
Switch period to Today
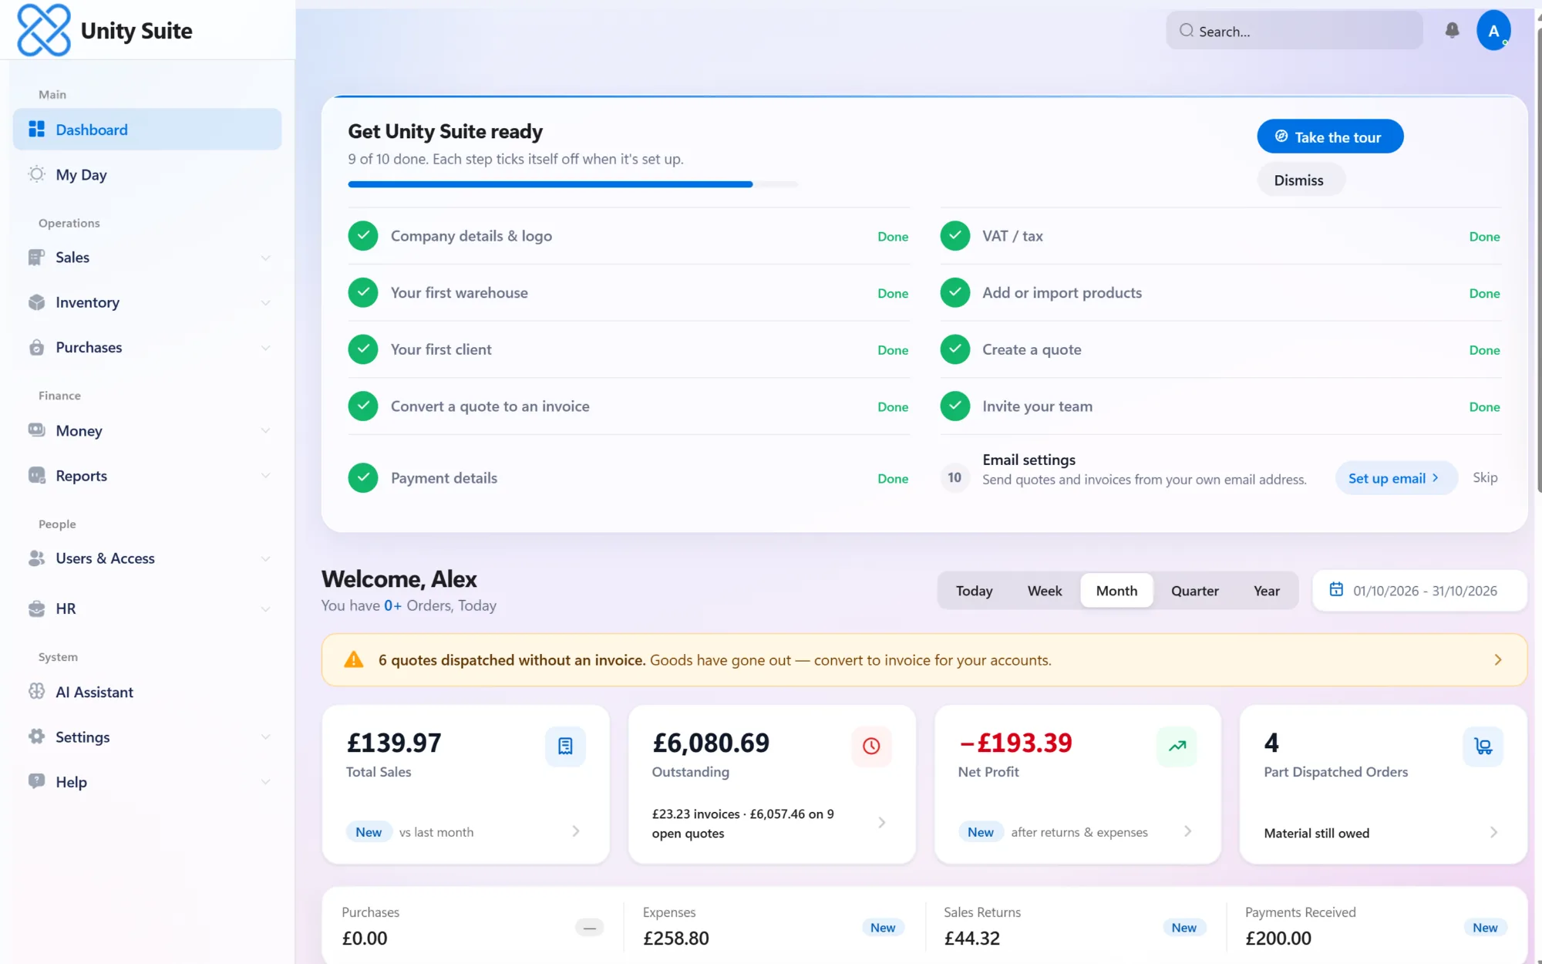974,591
